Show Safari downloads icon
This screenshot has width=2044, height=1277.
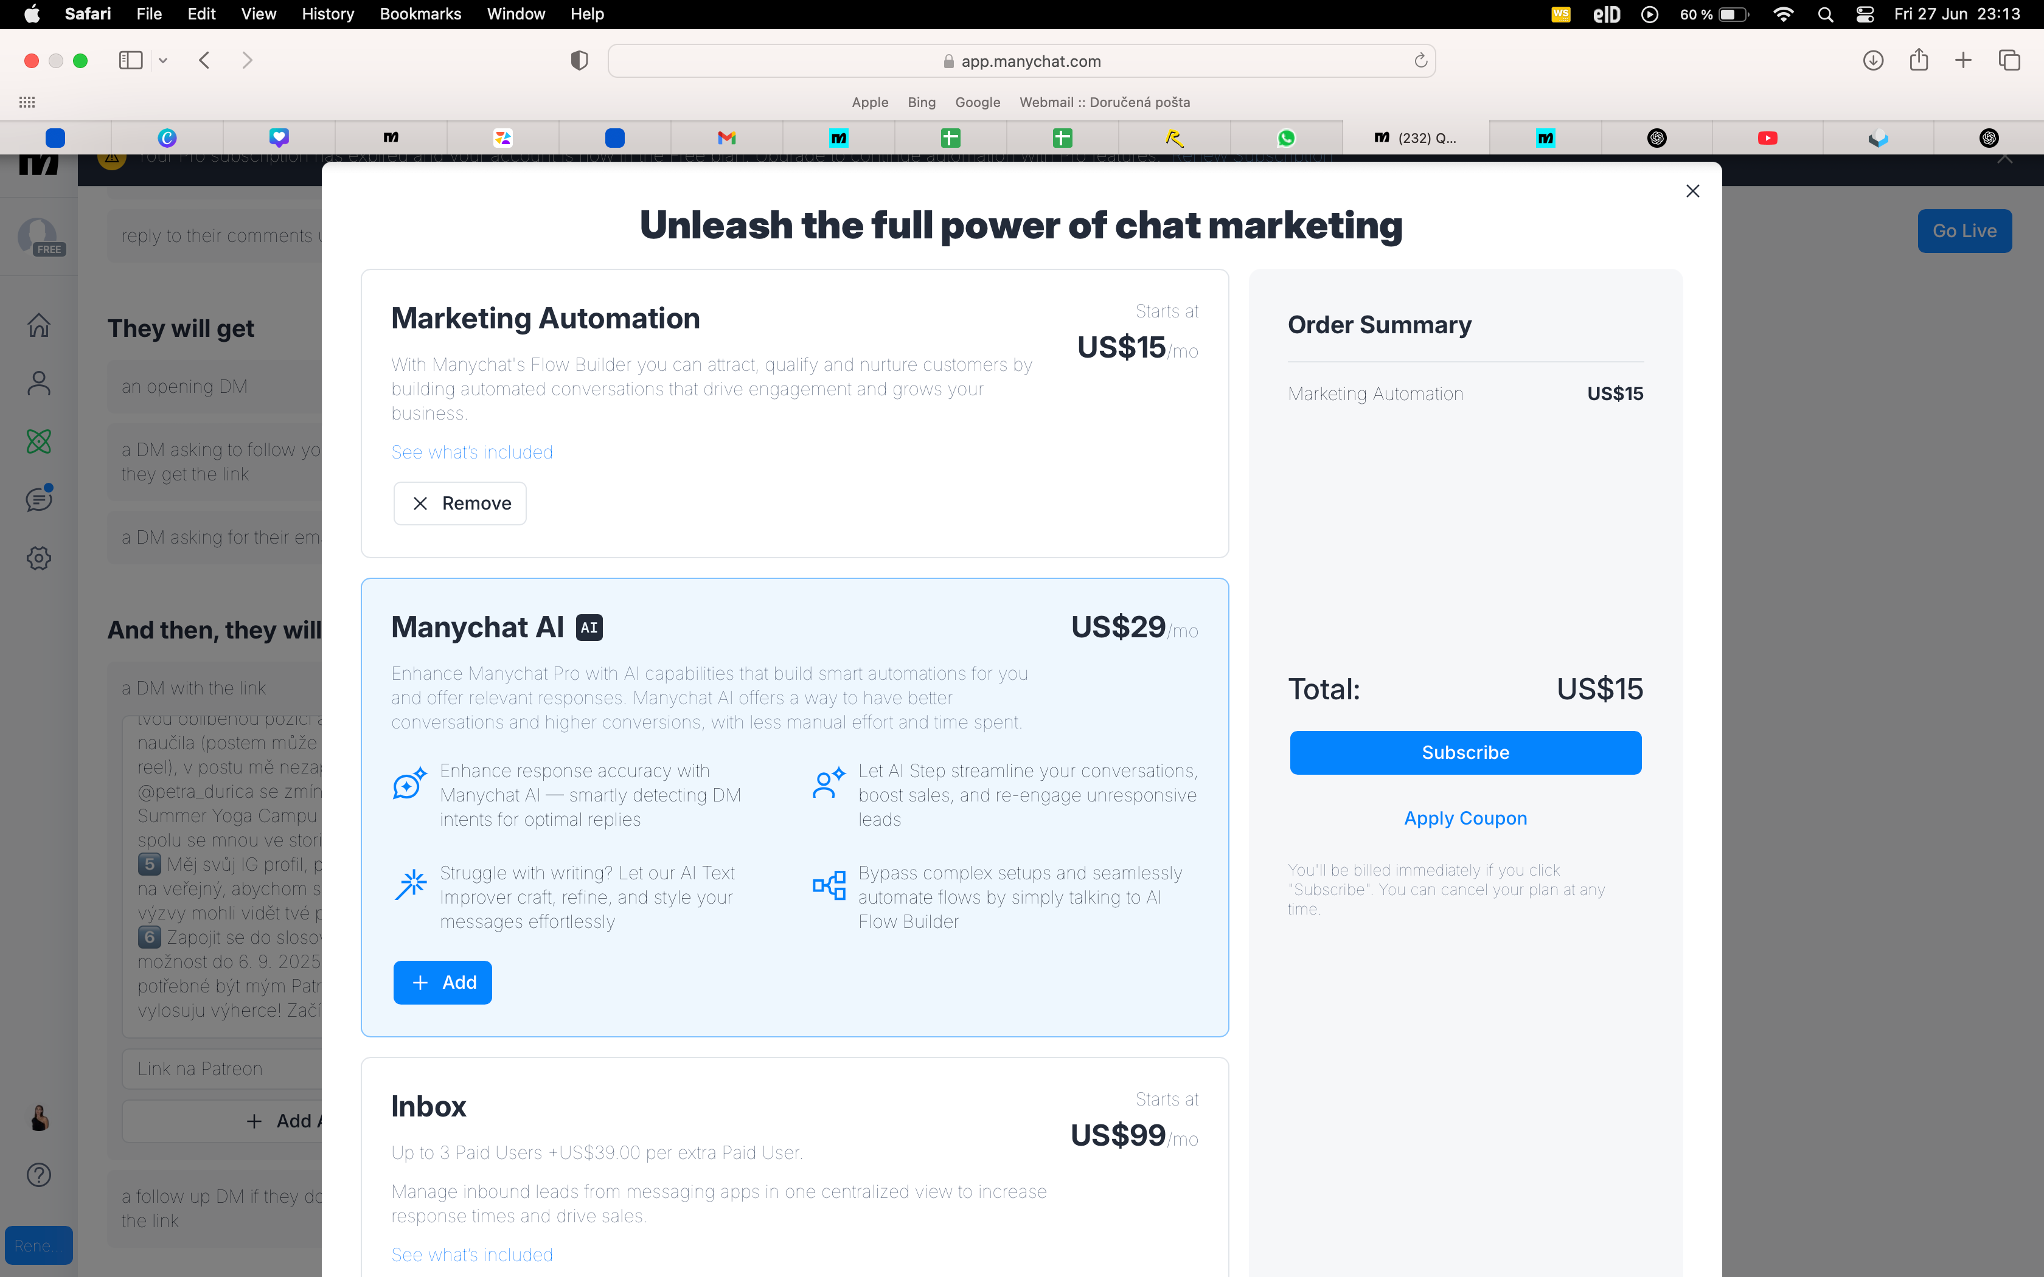pos(1874,60)
